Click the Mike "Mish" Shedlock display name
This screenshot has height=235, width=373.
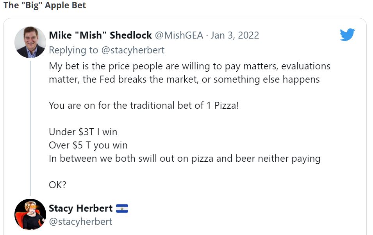click(100, 35)
